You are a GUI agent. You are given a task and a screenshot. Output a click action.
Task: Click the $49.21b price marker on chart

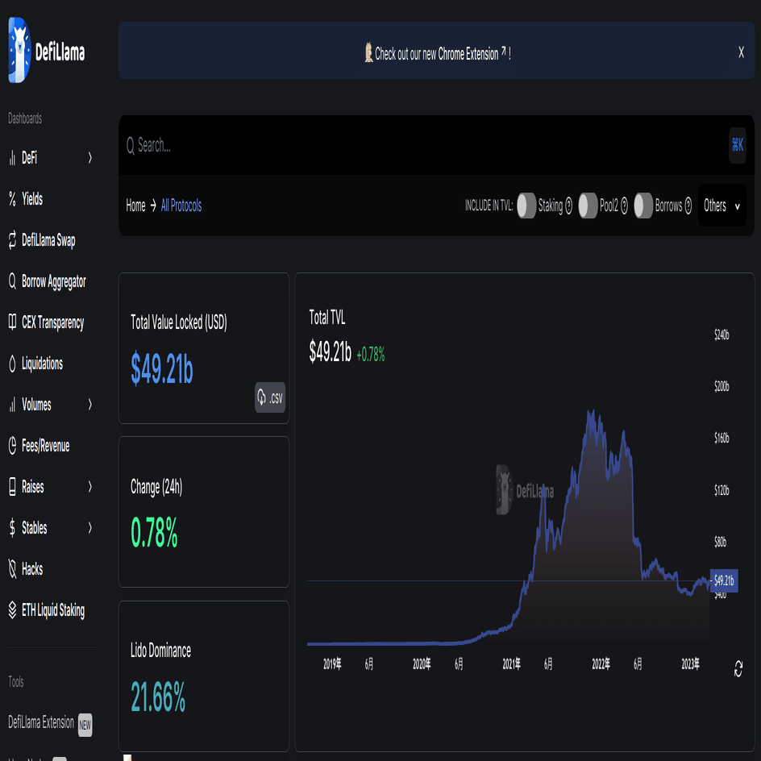tap(724, 580)
